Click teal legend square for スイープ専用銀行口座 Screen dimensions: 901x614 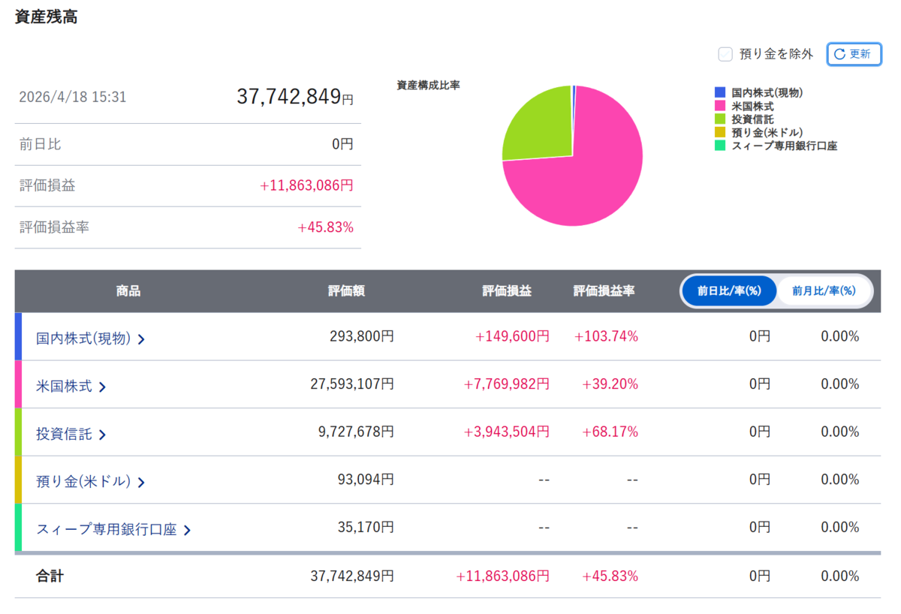click(720, 145)
